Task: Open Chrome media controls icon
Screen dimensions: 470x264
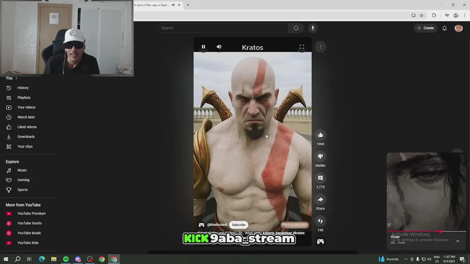Action: tap(447, 15)
